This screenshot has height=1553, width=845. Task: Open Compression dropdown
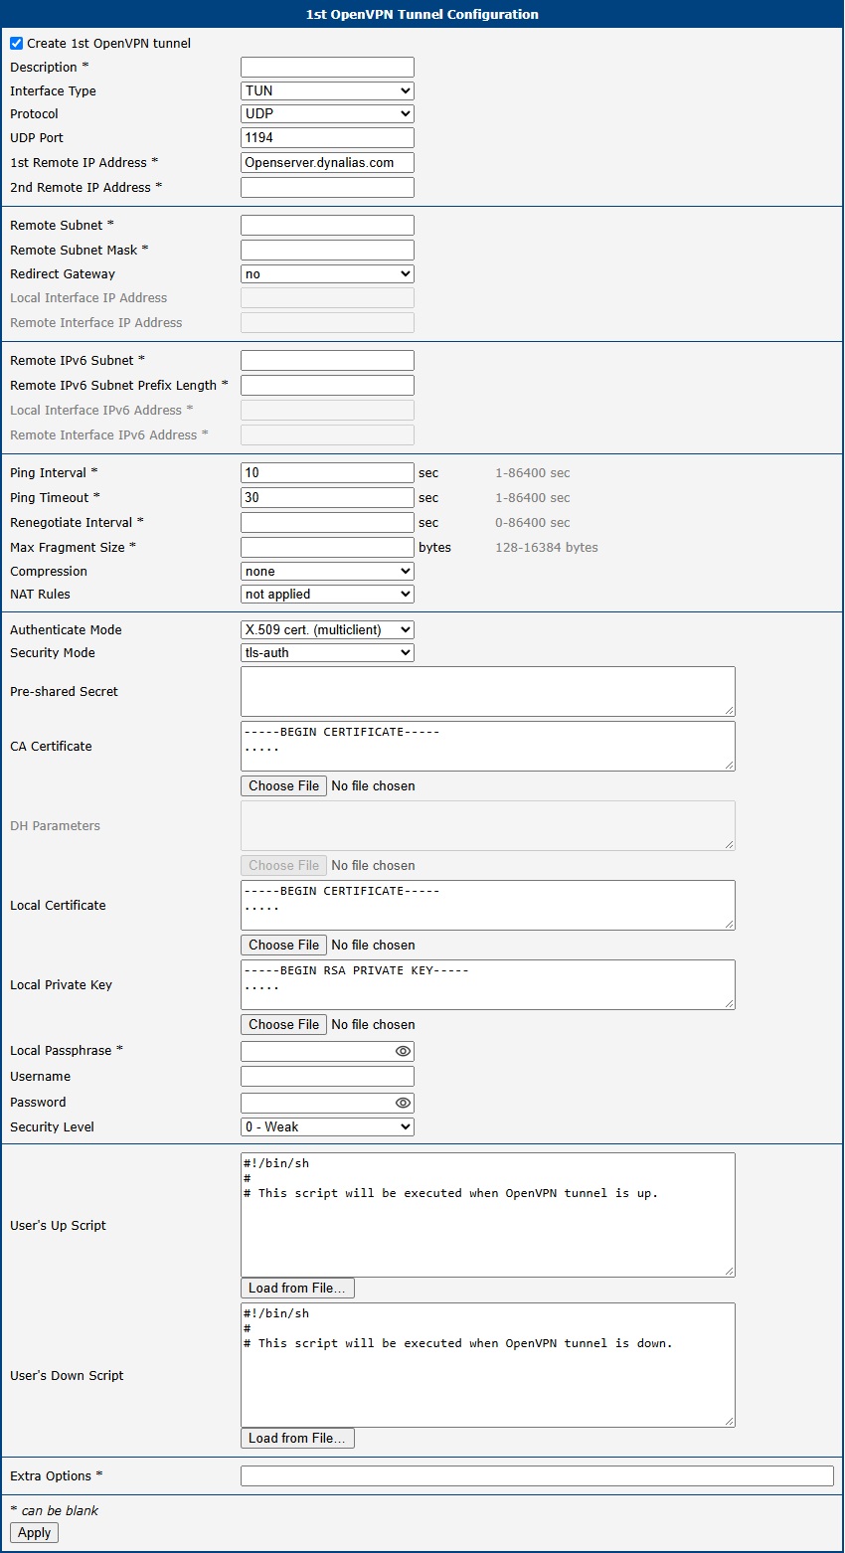(327, 571)
